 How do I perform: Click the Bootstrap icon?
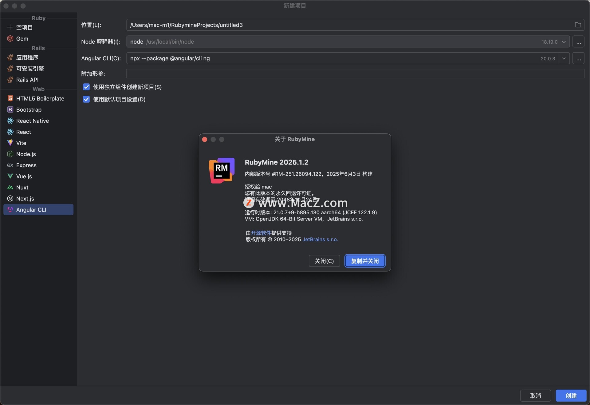pyautogui.click(x=10, y=109)
